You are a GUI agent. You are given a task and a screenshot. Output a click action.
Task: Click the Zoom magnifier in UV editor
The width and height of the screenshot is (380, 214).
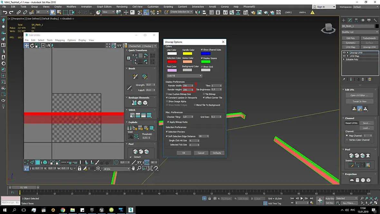tap(139, 169)
